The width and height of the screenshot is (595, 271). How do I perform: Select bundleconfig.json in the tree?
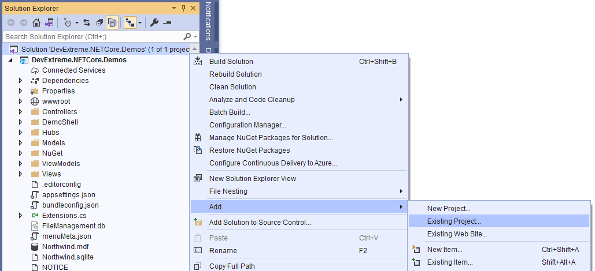[70, 205]
